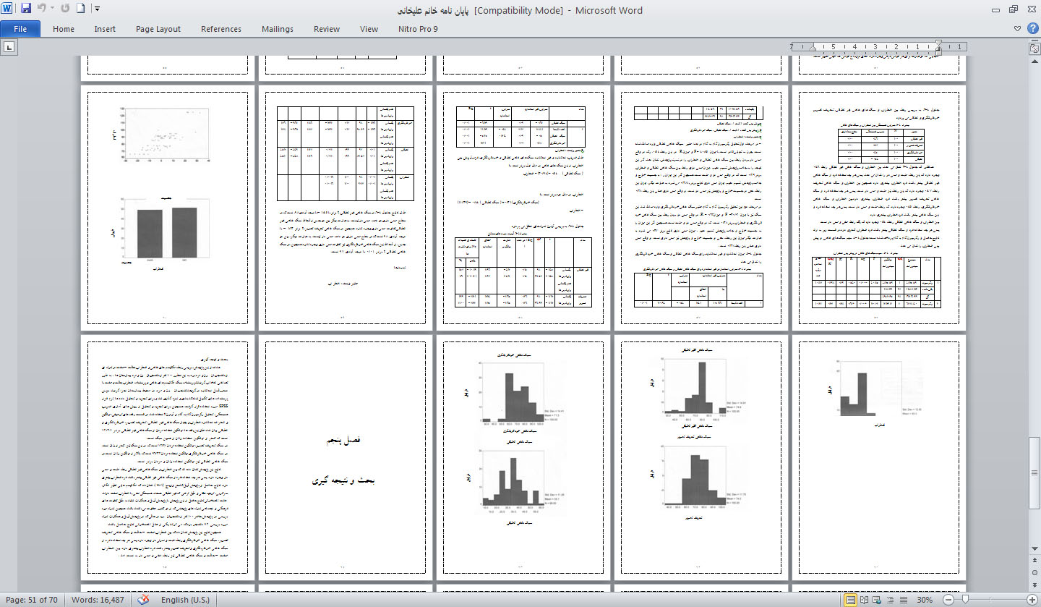Click the File button
Image resolution: width=1041 pixels, height=607 pixels.
[20, 29]
